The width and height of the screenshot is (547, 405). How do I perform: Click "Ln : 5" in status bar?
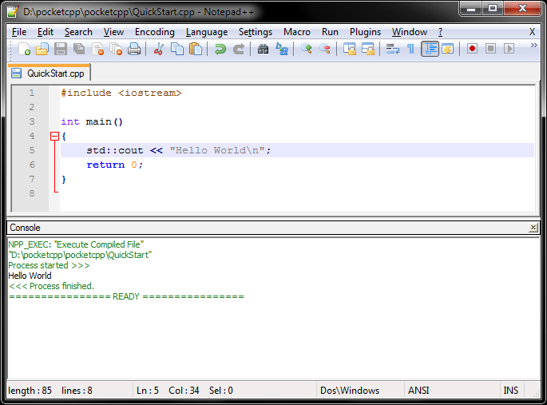coord(148,391)
